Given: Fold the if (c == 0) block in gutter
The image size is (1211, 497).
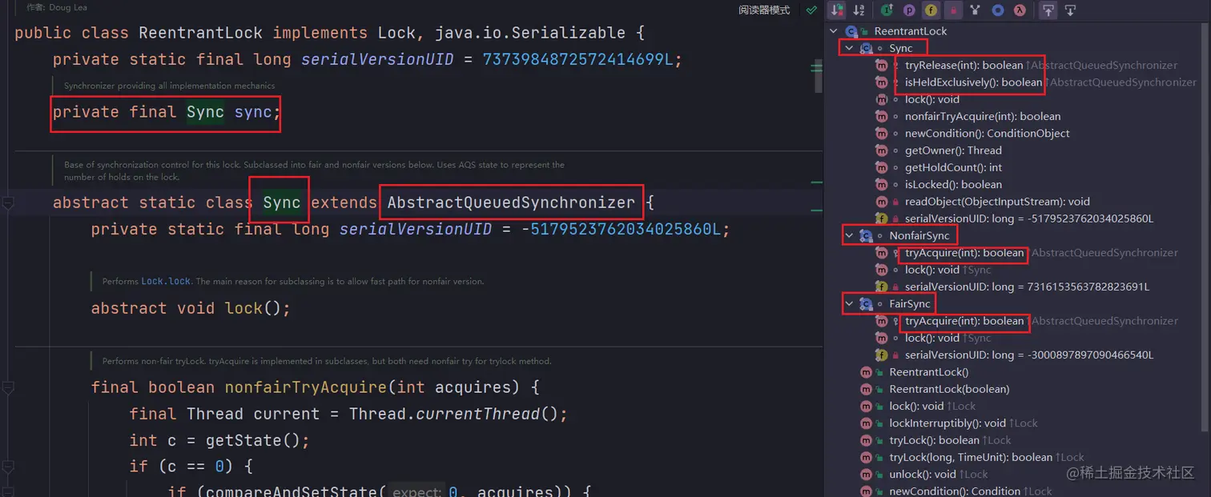Looking at the screenshot, I should point(8,467).
